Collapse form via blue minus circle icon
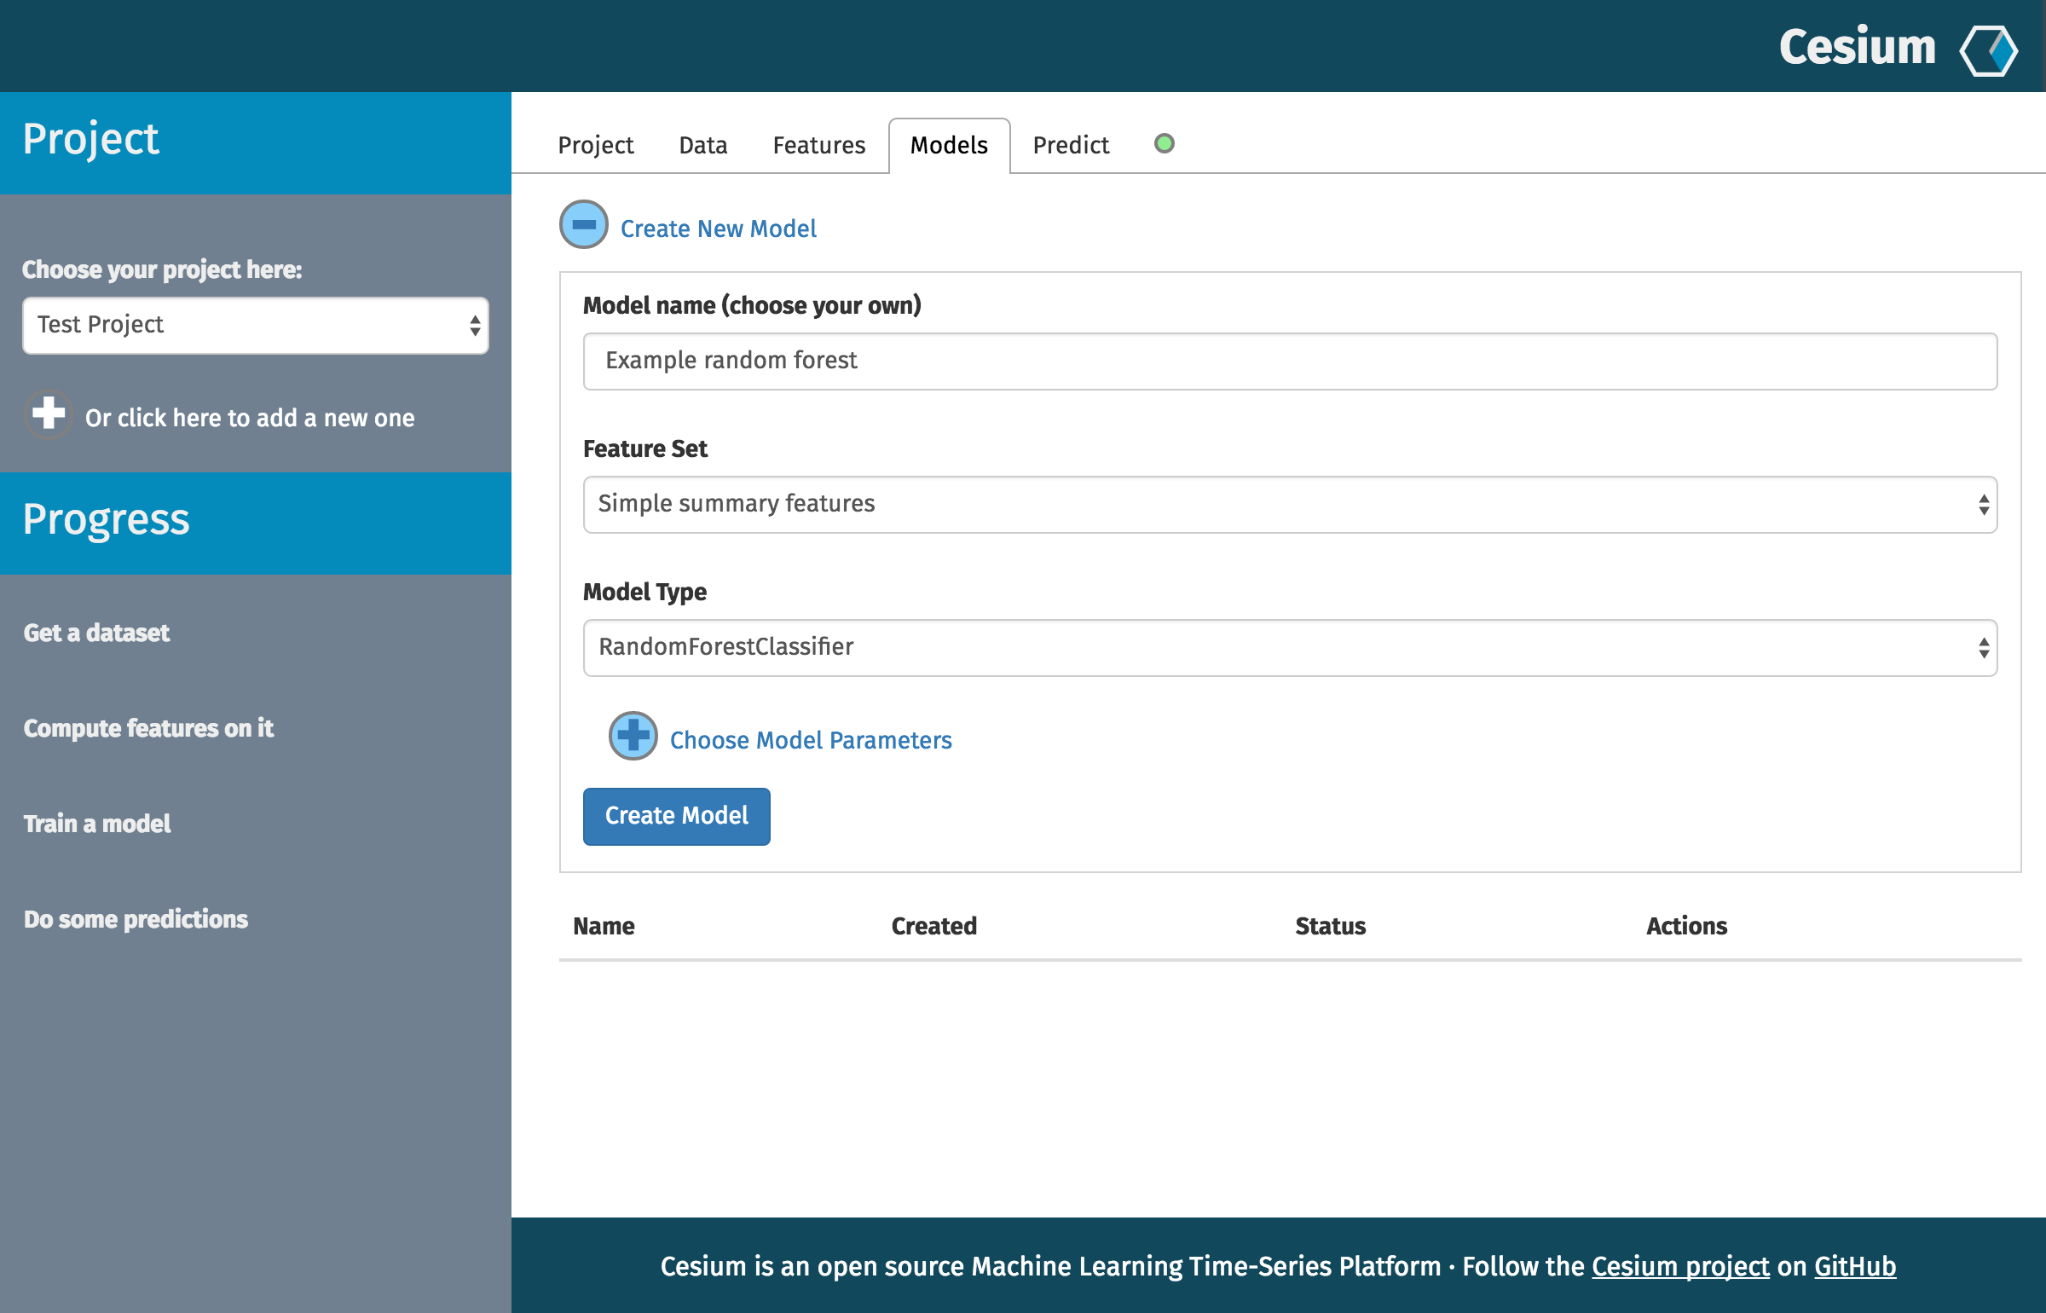2046x1313 pixels. coord(584,225)
